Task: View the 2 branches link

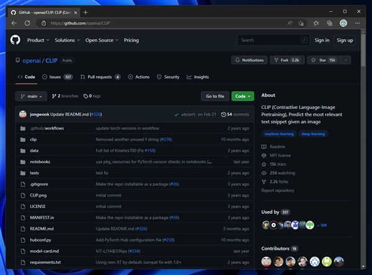Action: 65,96
